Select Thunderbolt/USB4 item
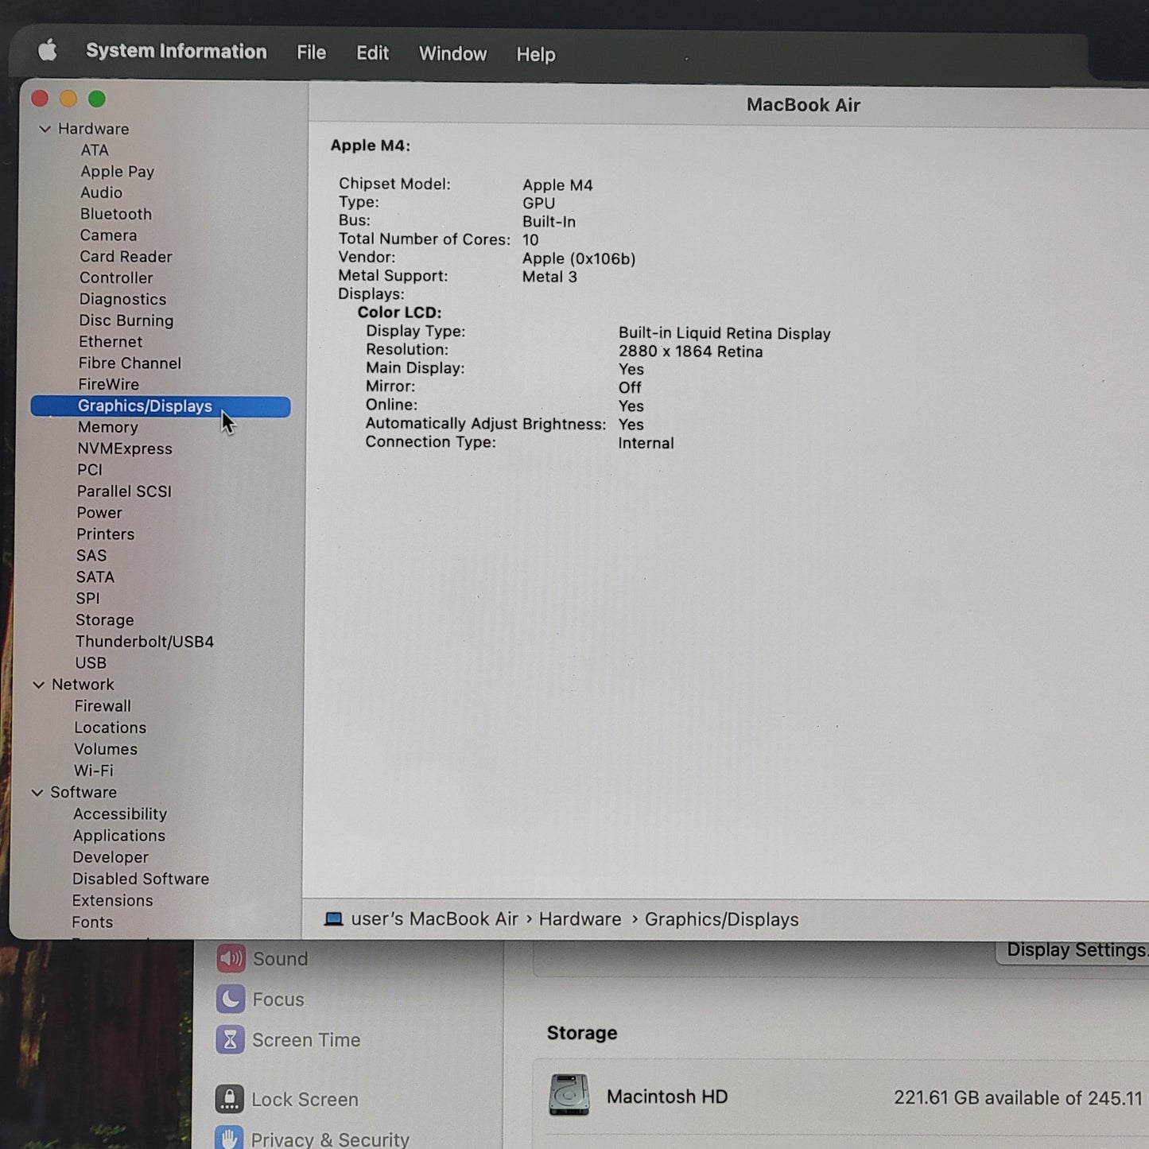Viewport: 1149px width, 1149px height. 145,642
